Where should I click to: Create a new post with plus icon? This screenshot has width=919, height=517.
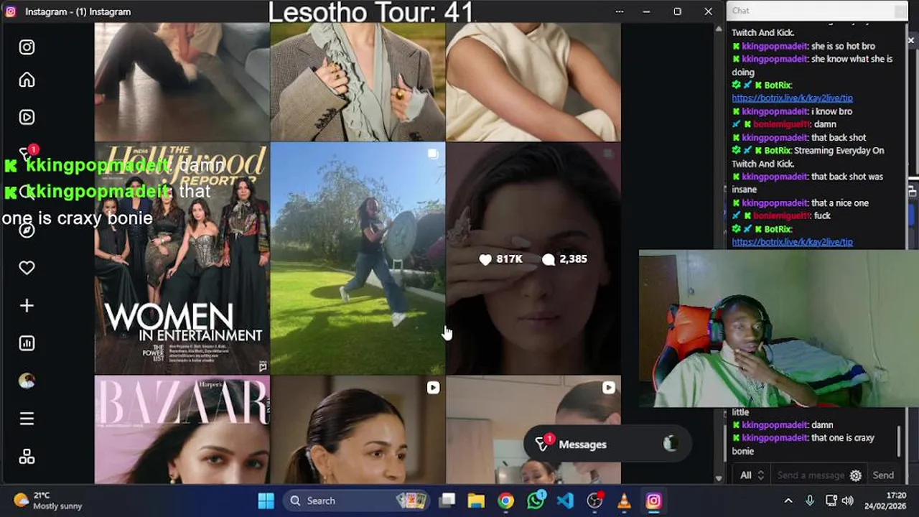tap(27, 306)
